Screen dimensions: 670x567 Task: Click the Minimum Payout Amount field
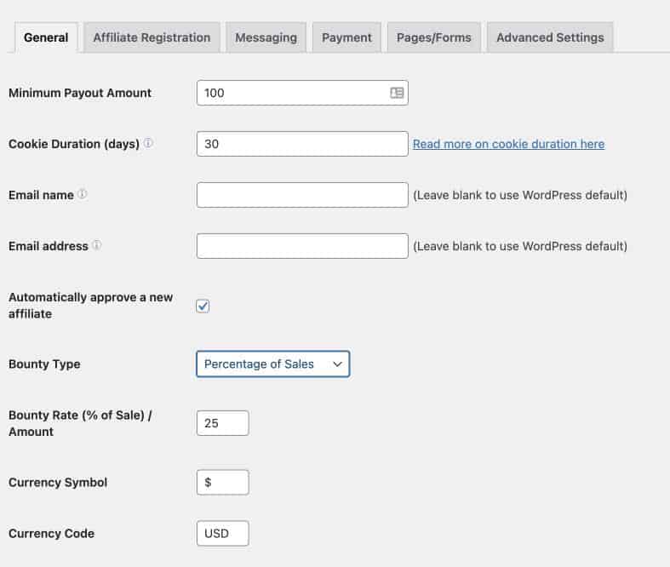[x=302, y=93]
